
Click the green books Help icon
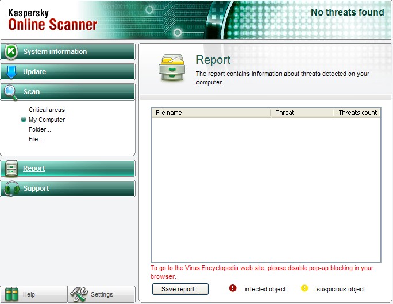pos(11,294)
